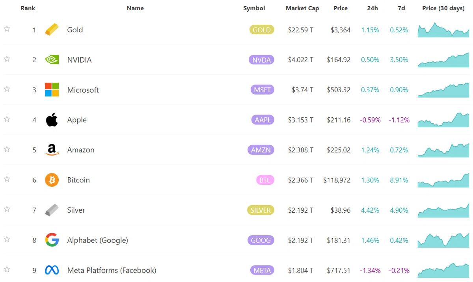This screenshot has width=473, height=282.
Task: Click the NVDA symbol badge
Action: tap(262, 60)
